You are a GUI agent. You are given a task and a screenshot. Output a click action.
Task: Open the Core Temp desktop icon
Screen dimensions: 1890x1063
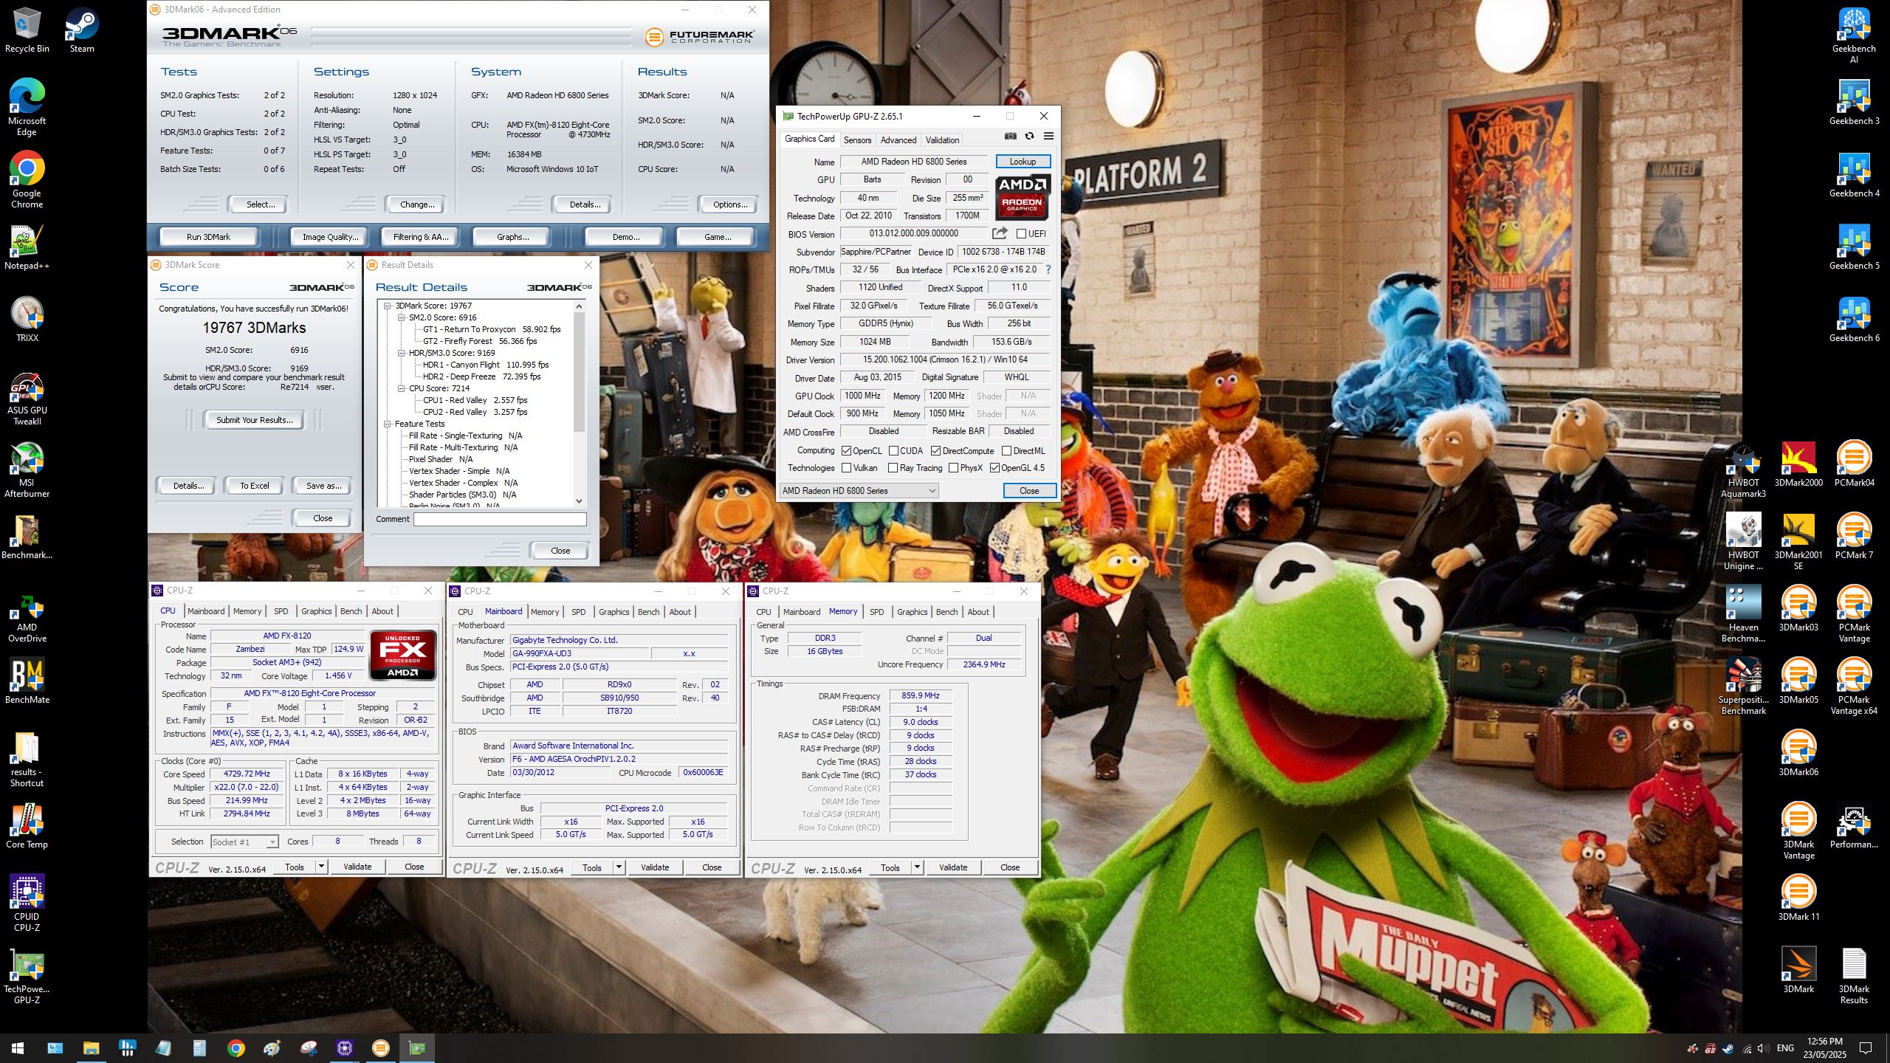pyautogui.click(x=27, y=826)
